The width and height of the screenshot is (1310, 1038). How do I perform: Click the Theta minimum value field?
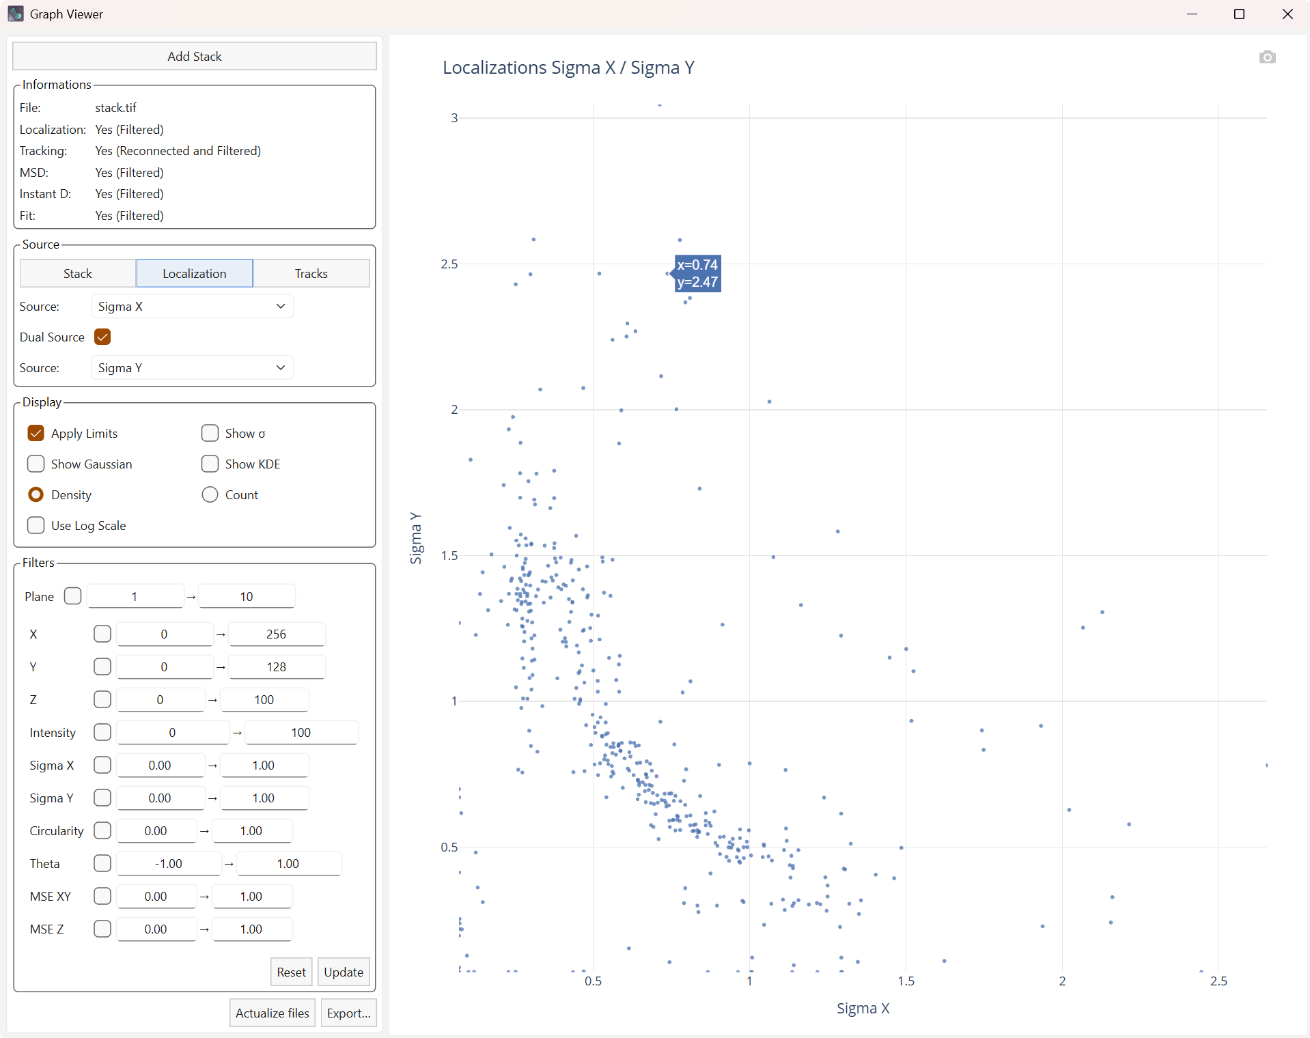169,864
